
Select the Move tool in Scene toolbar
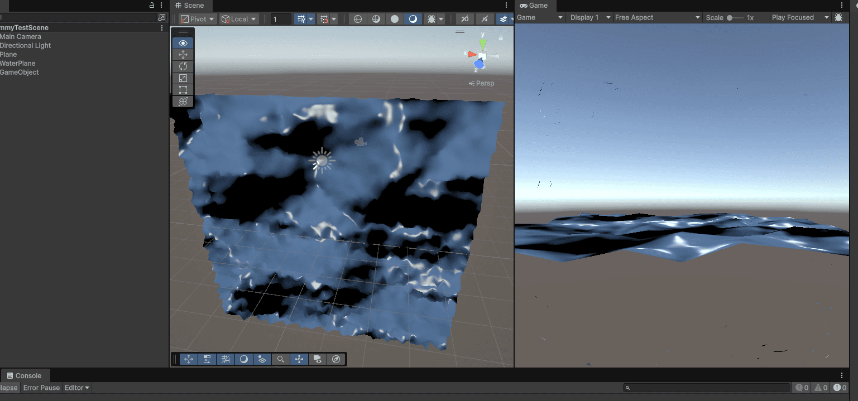[x=183, y=55]
